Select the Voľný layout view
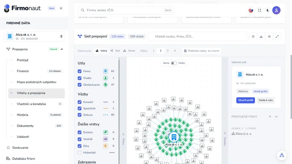292x164 pixels. [x=101, y=51]
